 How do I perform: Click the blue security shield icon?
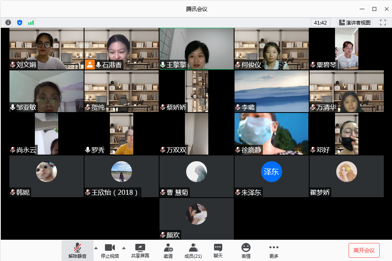(x=19, y=22)
